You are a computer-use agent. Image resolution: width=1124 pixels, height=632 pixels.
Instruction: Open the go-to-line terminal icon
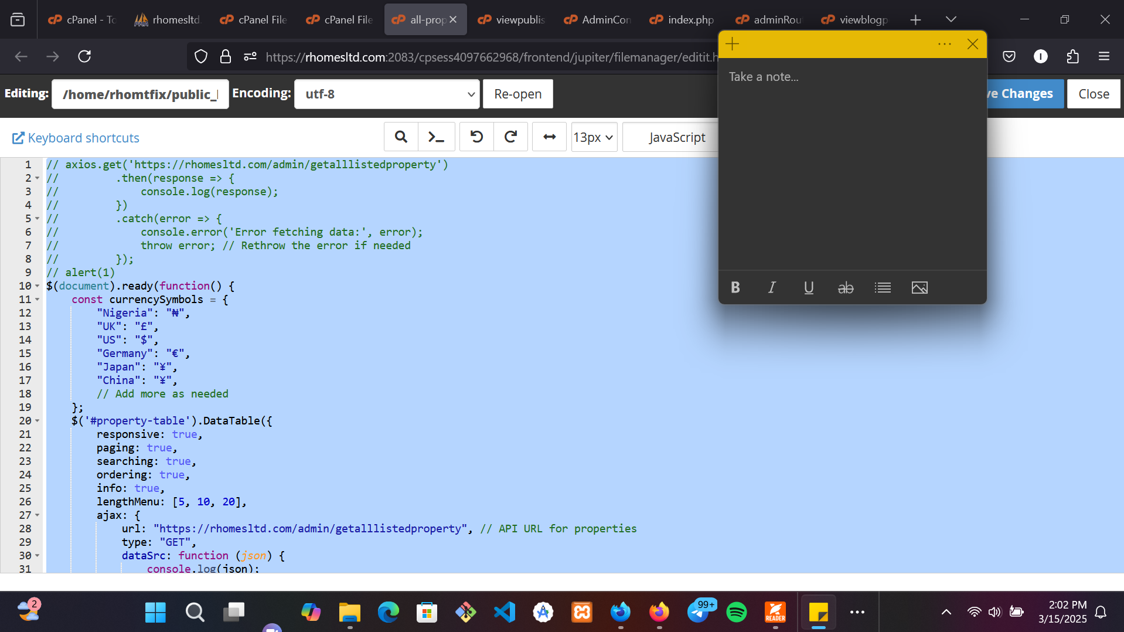pyautogui.click(x=436, y=137)
